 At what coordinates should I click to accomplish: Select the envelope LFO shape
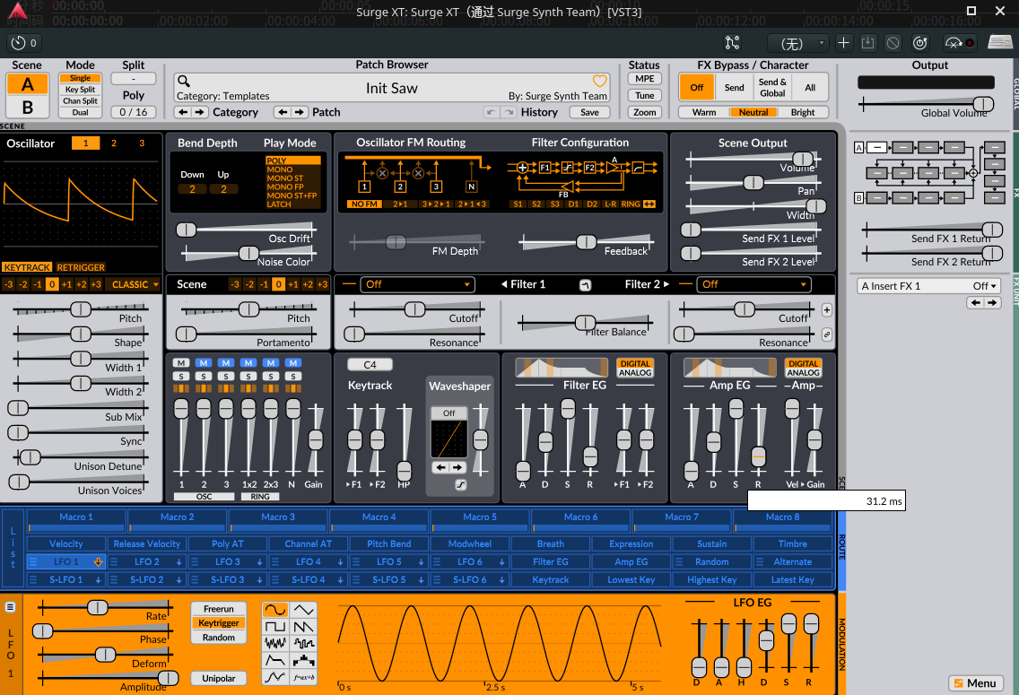(x=274, y=660)
